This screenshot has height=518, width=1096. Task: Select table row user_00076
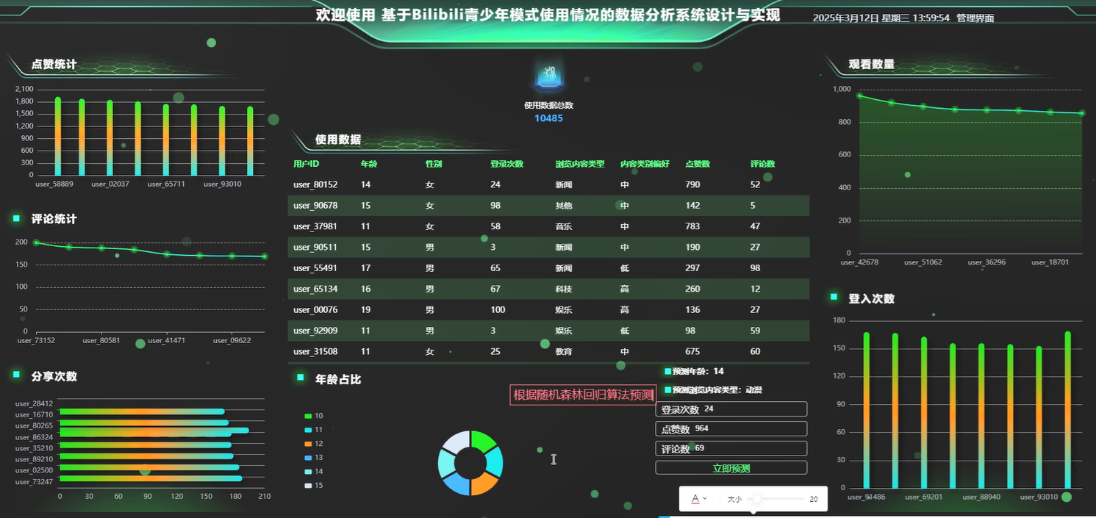point(548,310)
